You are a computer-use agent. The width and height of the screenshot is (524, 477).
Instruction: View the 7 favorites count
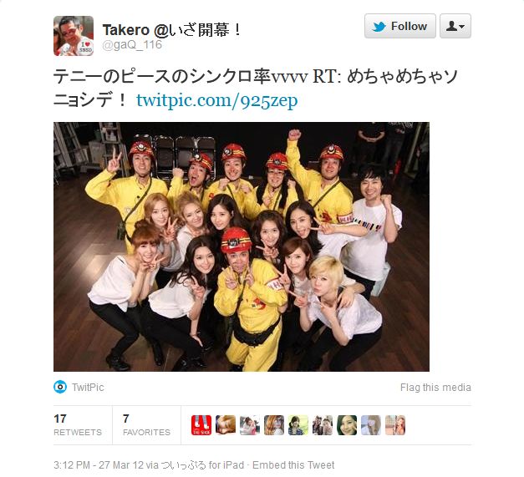pos(146,425)
